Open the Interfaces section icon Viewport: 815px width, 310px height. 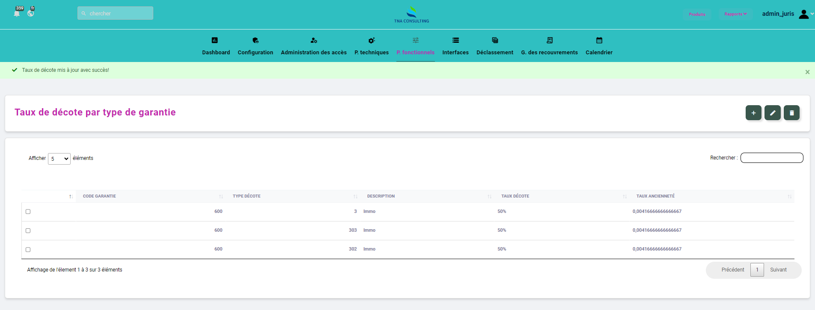point(455,41)
